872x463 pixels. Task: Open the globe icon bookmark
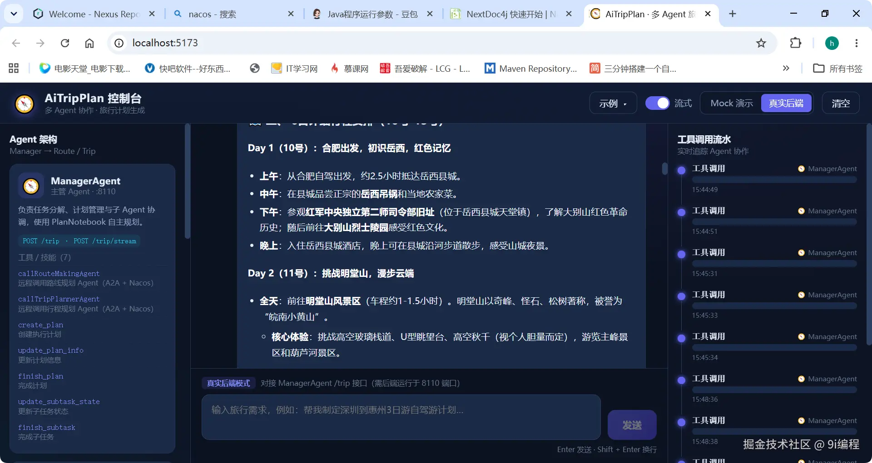click(x=255, y=69)
